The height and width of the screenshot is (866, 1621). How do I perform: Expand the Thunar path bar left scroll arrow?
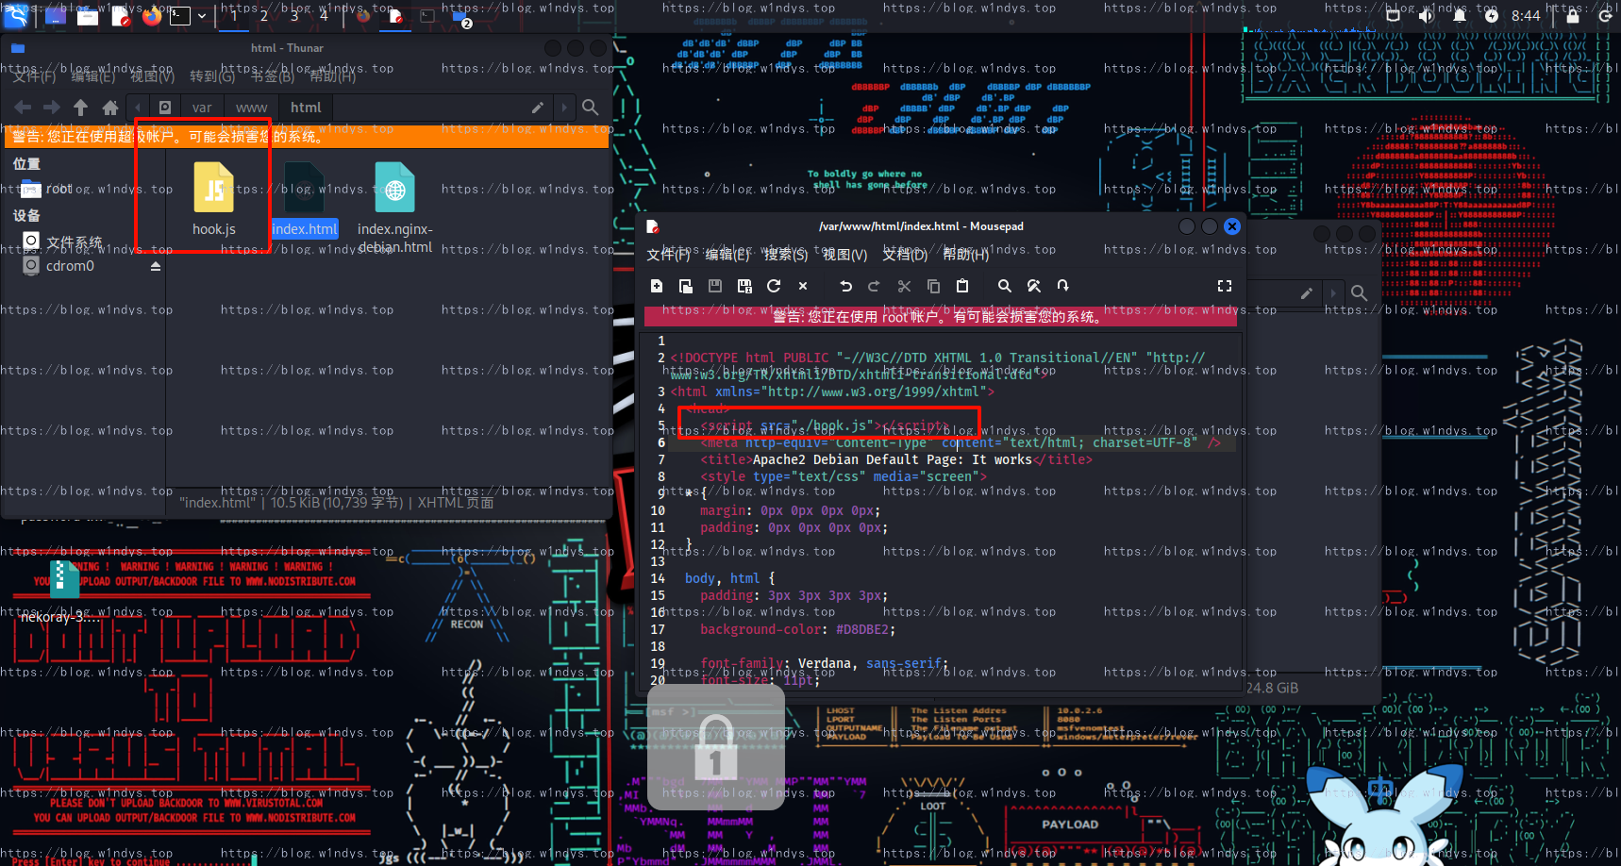click(138, 108)
